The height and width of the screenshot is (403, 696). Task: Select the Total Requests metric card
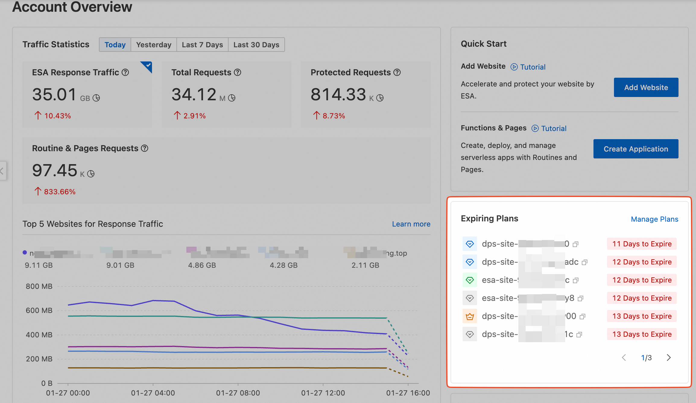click(x=226, y=94)
